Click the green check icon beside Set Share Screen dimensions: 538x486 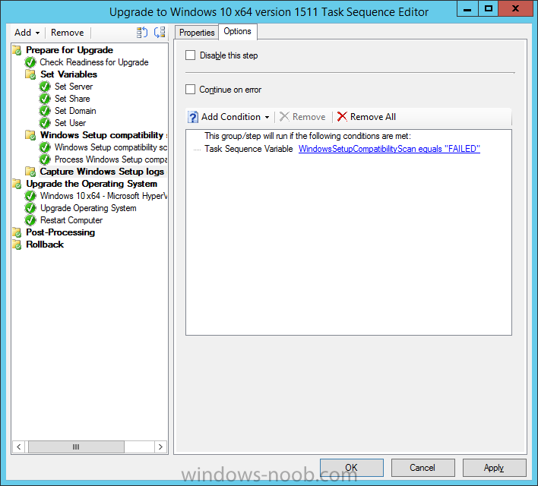point(45,99)
